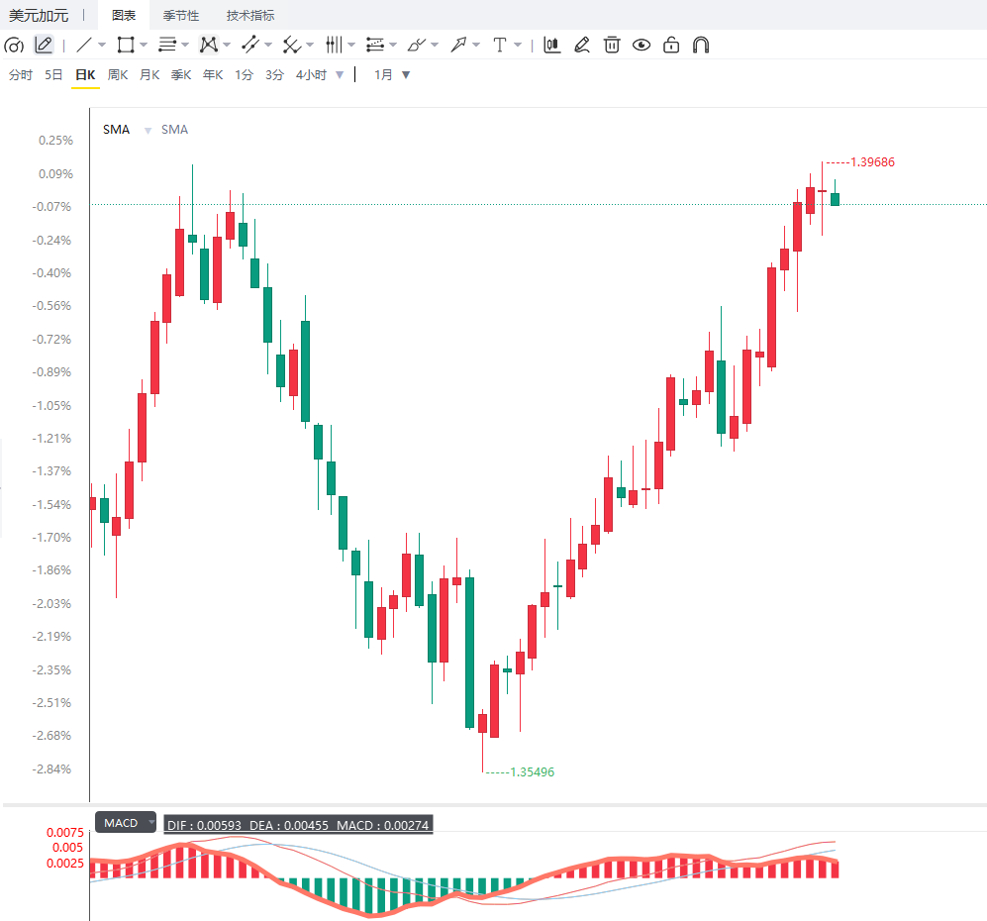Open the SMA indicator dropdown arrow

click(x=148, y=131)
